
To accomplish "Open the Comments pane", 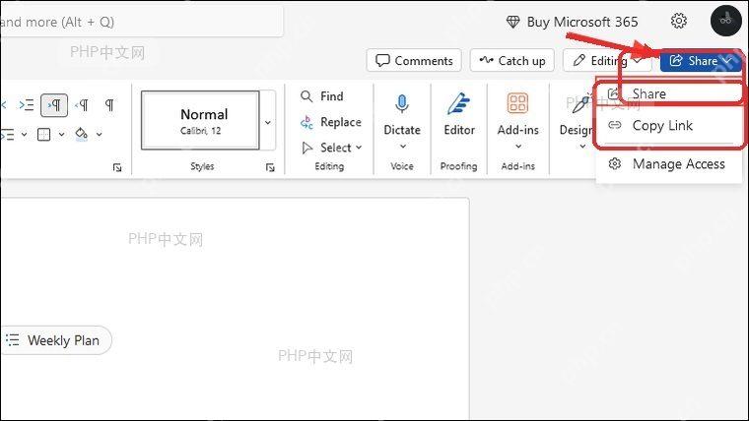I will [x=414, y=61].
